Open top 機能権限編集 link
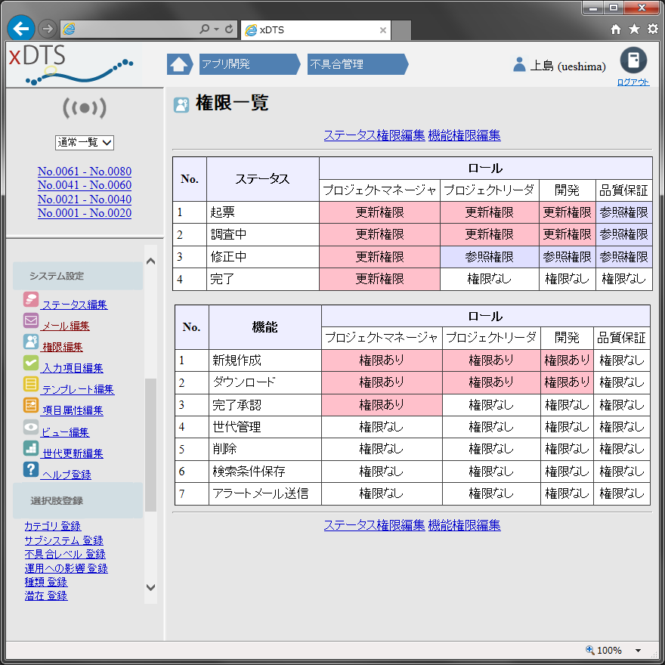 pos(465,135)
